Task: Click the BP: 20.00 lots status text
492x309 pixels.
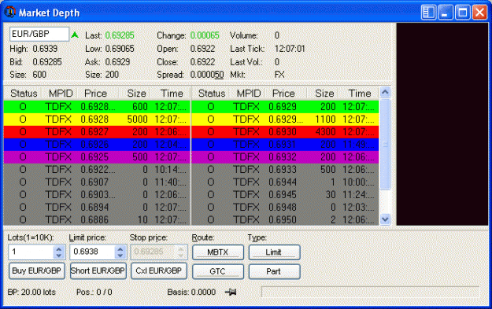Action: click(x=31, y=292)
